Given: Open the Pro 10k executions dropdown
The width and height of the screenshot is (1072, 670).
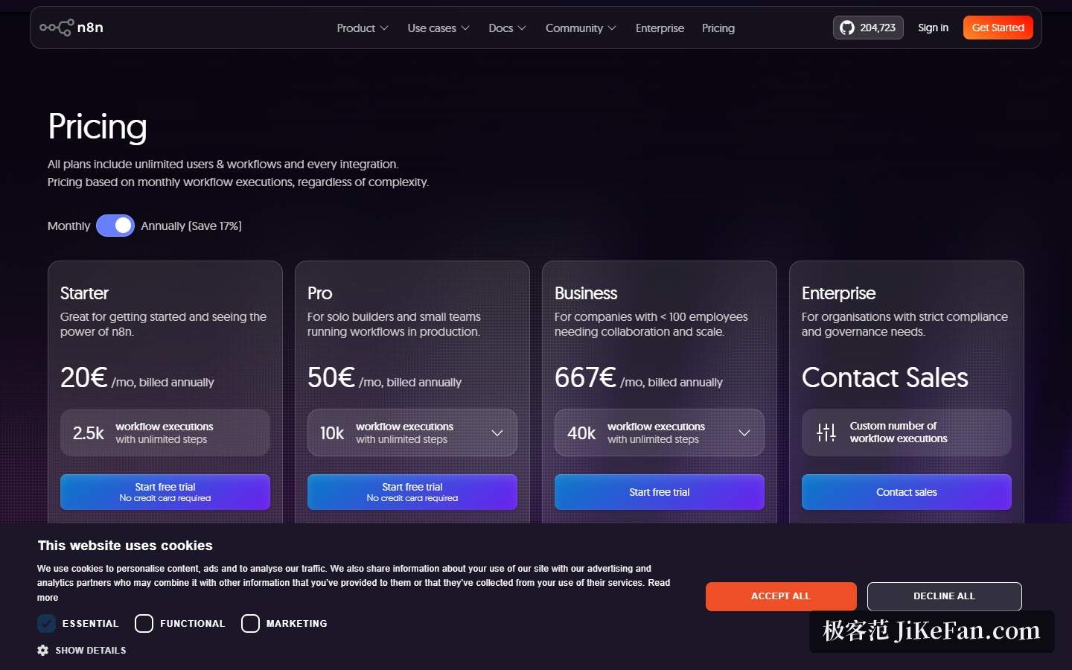Looking at the screenshot, I should (x=412, y=433).
